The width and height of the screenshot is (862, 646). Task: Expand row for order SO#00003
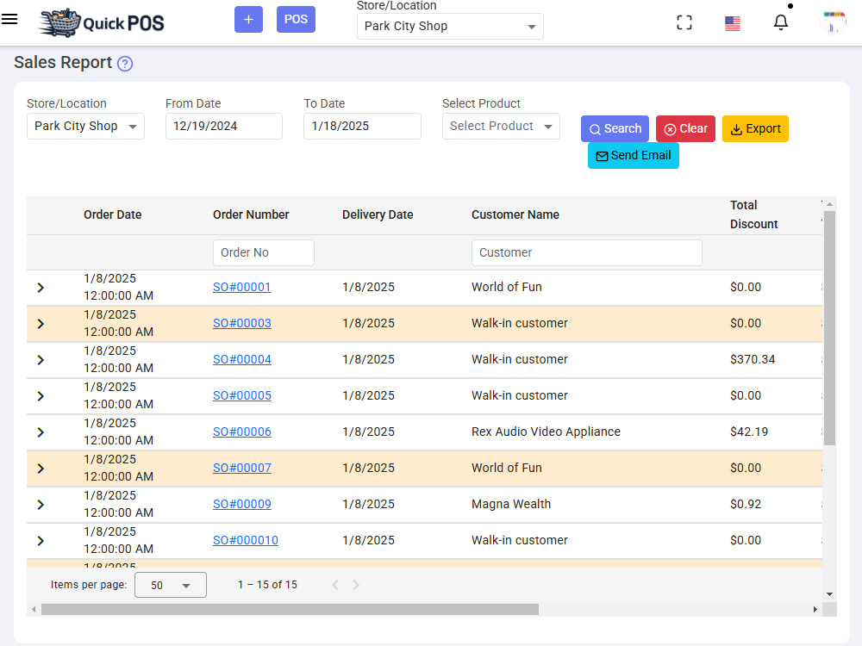[x=41, y=324]
